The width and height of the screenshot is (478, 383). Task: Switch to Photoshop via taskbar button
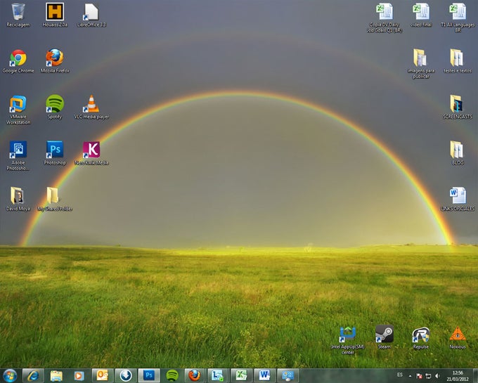pyautogui.click(x=149, y=376)
